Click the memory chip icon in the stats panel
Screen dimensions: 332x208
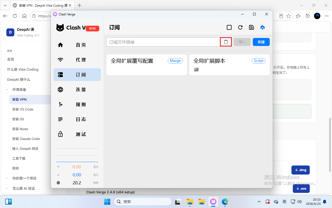(58, 183)
